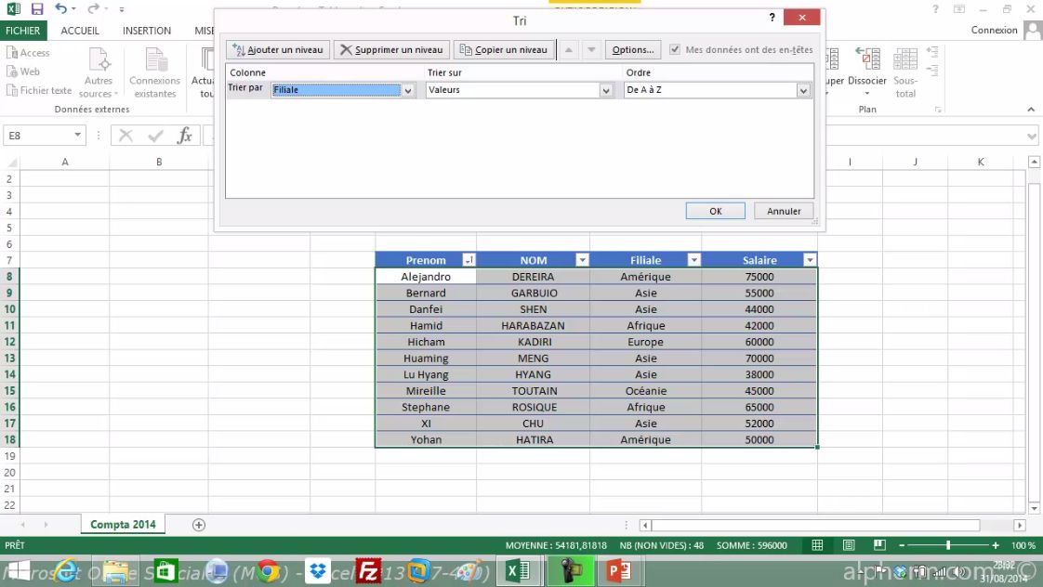This screenshot has height=587, width=1043.
Task: Click Copier un niveau button
Action: [x=504, y=50]
